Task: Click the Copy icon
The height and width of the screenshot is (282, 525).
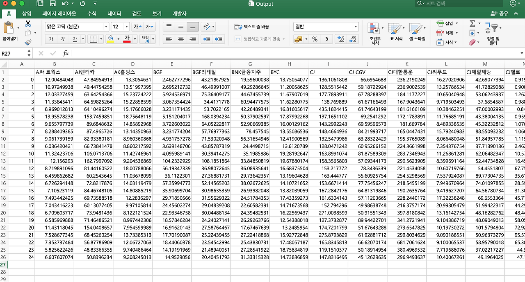Action: [x=28, y=33]
